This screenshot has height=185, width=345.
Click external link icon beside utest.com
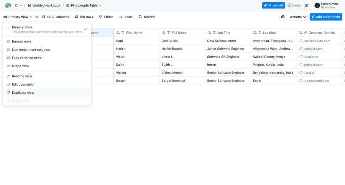[x=300, y=57]
